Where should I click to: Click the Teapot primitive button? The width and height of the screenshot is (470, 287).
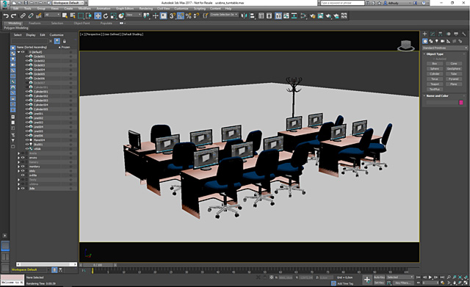pyautogui.click(x=434, y=84)
